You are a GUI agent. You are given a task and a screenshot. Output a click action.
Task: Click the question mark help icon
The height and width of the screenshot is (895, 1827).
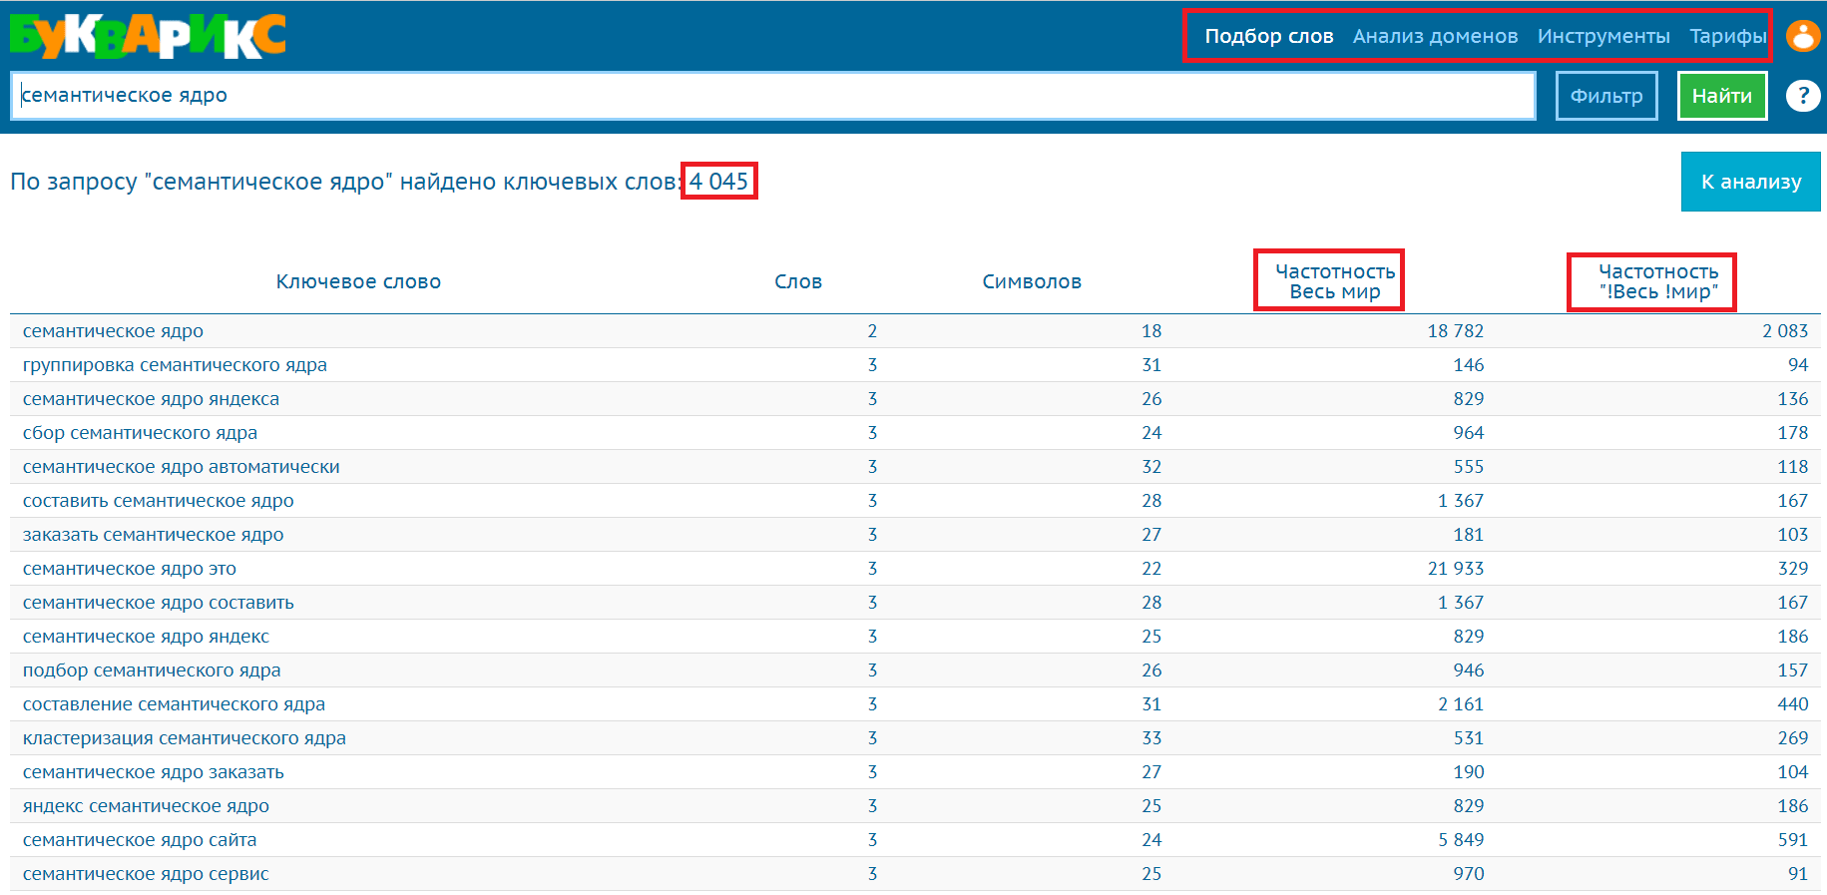pos(1802,96)
